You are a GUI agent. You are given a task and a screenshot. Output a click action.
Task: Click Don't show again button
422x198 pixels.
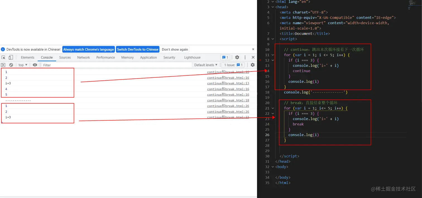tap(175, 49)
